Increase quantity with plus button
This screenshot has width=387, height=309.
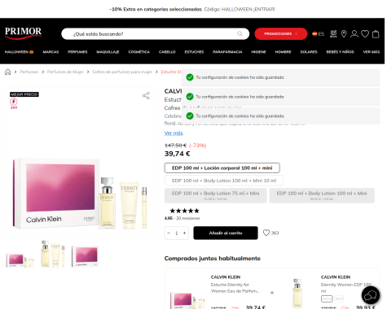(x=184, y=233)
